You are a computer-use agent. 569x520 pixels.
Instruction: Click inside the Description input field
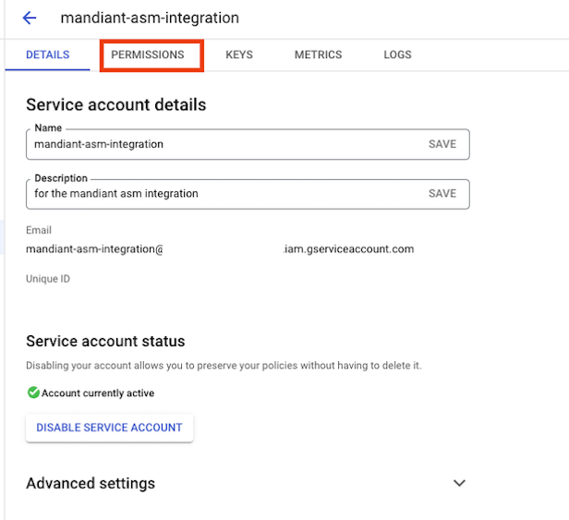click(225, 194)
